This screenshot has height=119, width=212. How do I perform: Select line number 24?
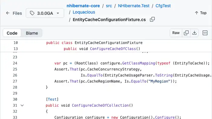pos(15,63)
